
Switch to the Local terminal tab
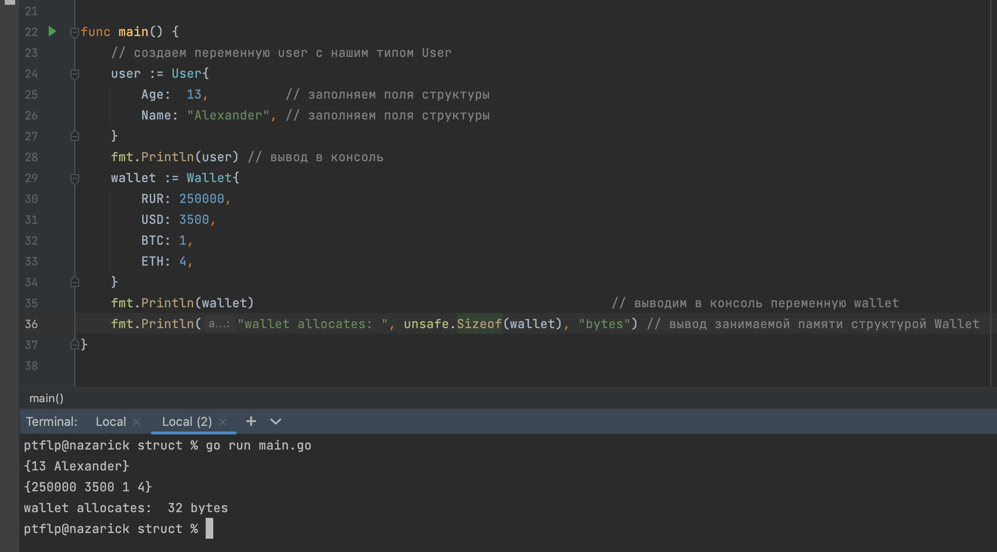point(110,422)
